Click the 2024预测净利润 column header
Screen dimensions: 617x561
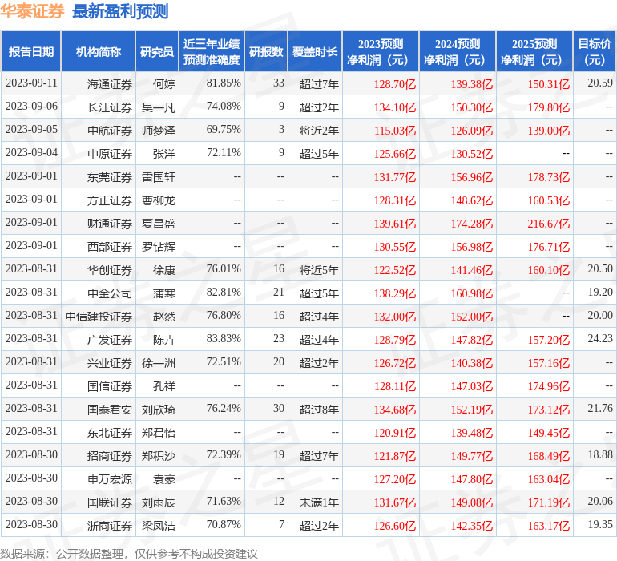click(x=458, y=51)
